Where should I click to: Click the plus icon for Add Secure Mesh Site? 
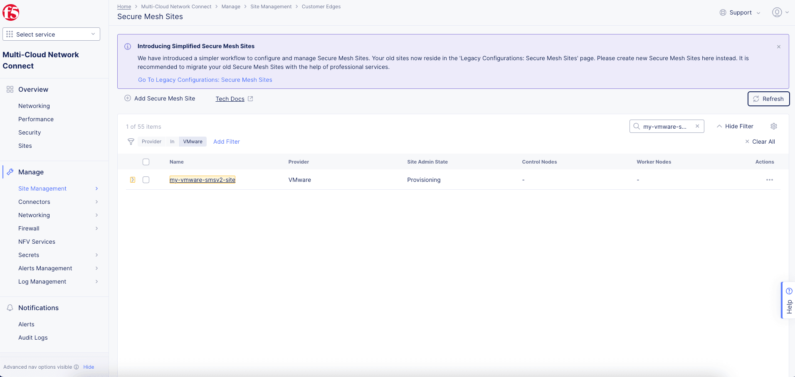point(128,98)
